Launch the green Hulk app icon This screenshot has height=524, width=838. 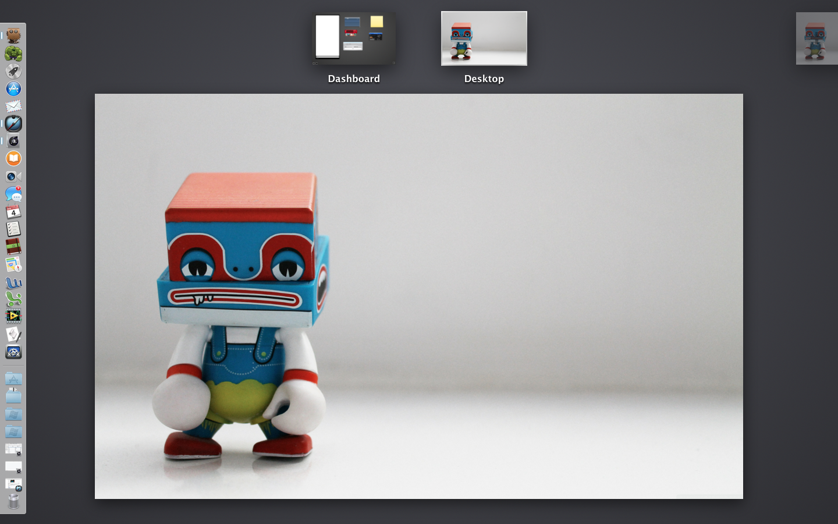(x=13, y=54)
